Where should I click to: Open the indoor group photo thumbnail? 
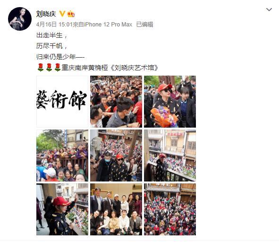[x=116, y=209]
